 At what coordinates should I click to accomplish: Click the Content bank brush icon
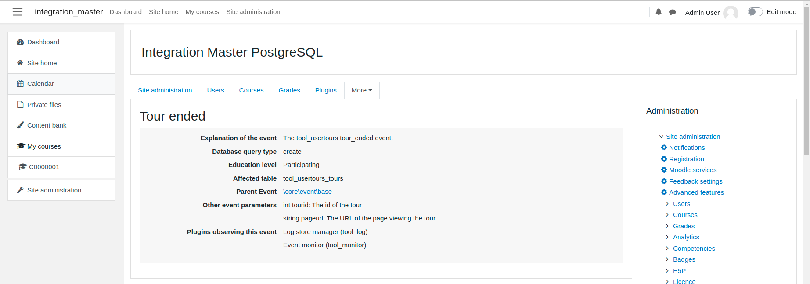20,125
